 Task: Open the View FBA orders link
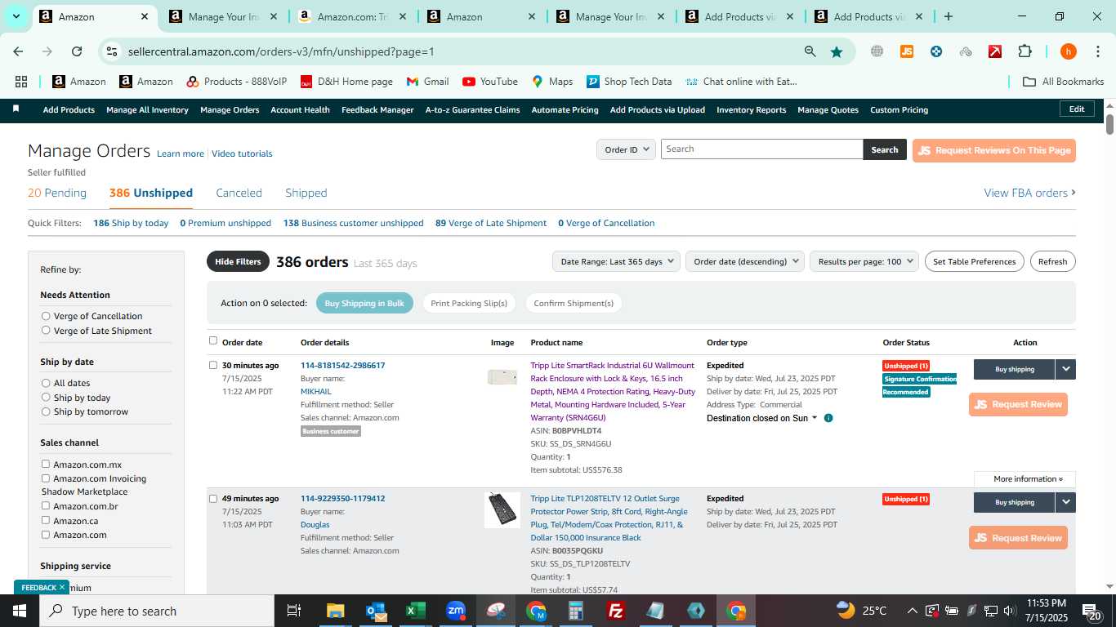[x=1029, y=193]
